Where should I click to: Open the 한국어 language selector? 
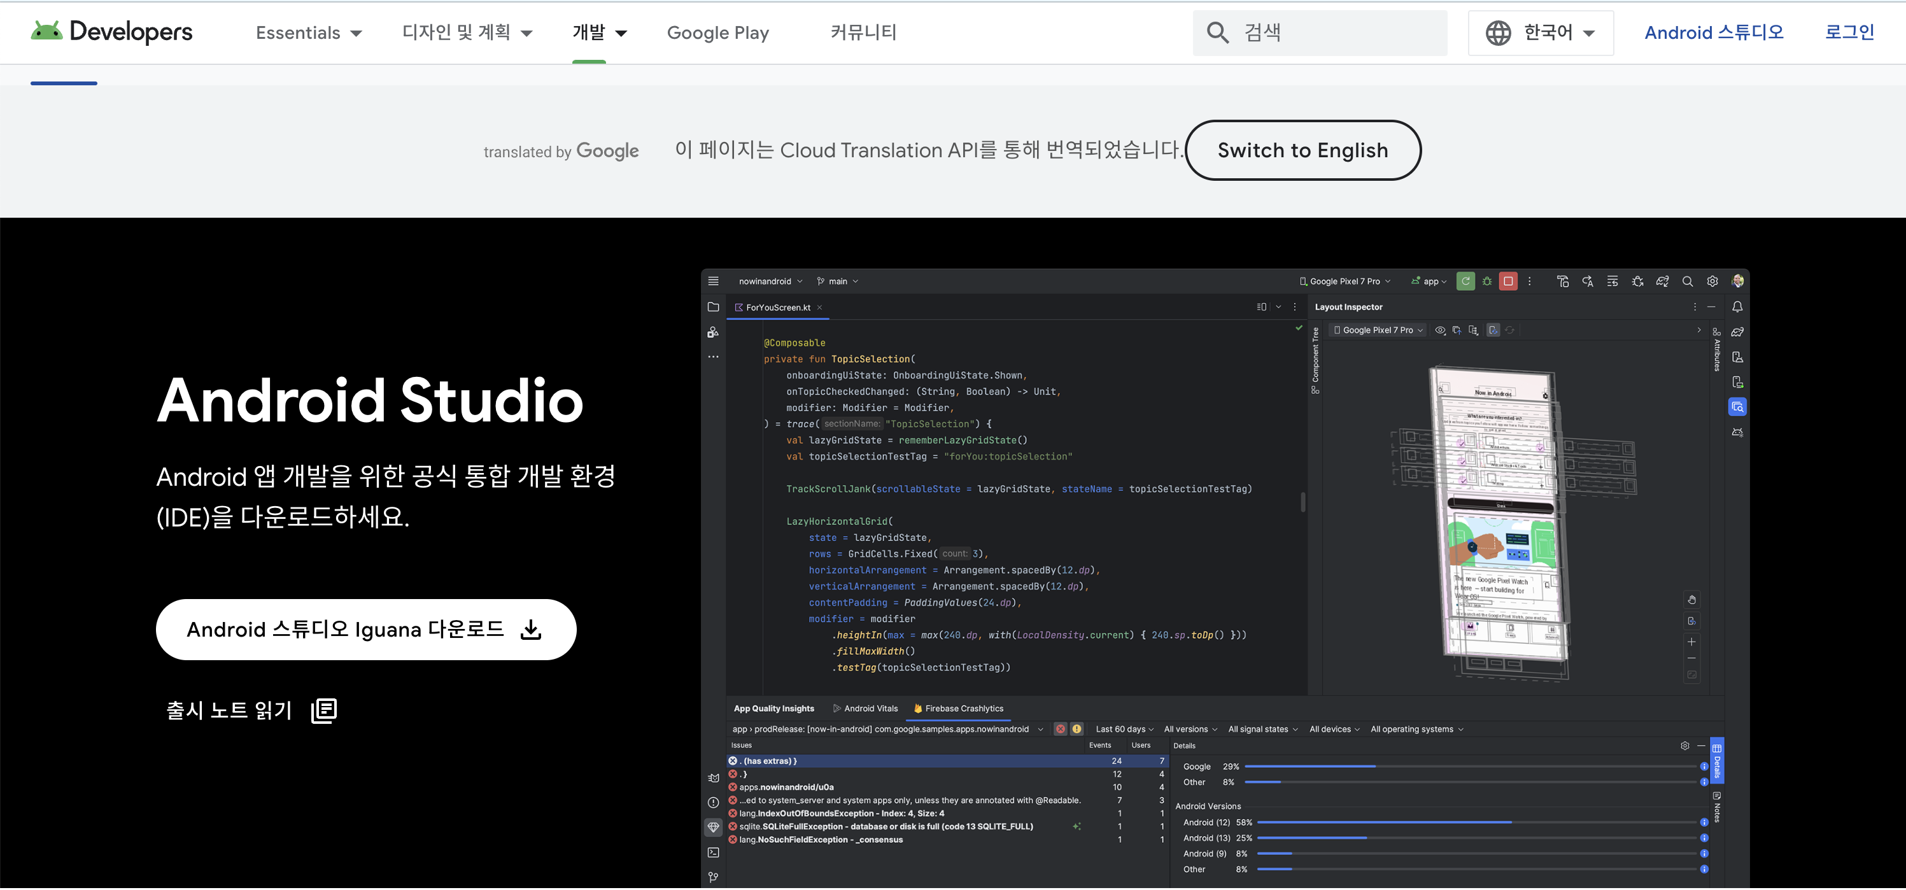click(x=1541, y=32)
